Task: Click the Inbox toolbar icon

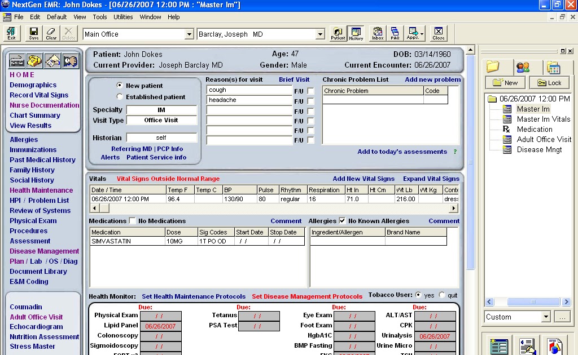Action: coord(378,33)
